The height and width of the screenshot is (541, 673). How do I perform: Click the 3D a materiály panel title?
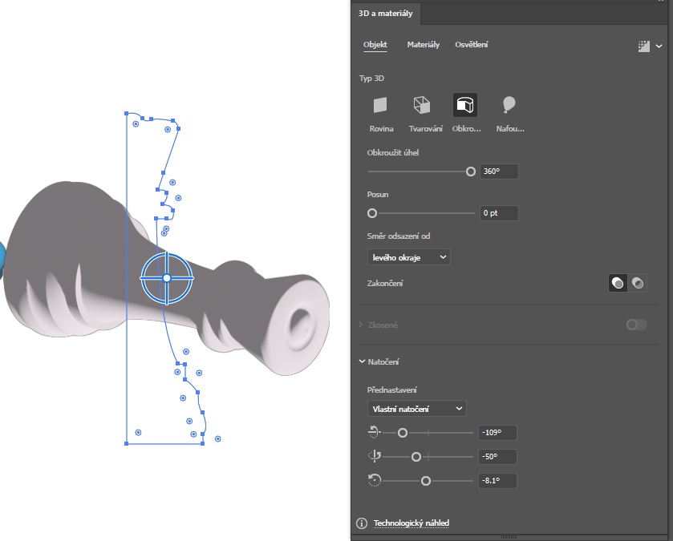pyautogui.click(x=385, y=13)
